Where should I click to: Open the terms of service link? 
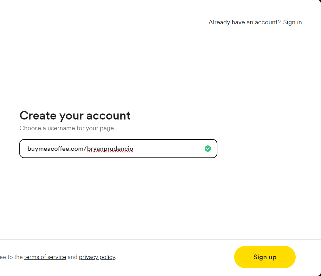tap(45, 257)
